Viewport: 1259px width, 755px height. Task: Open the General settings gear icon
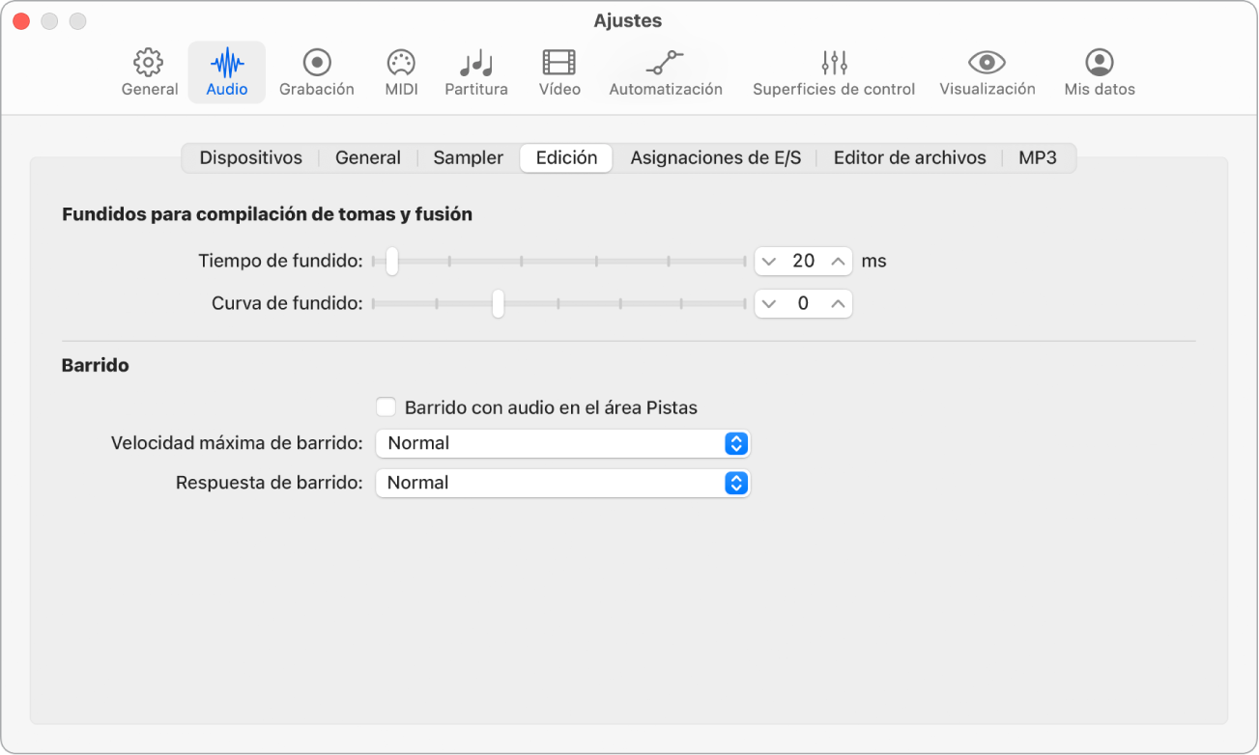[149, 71]
